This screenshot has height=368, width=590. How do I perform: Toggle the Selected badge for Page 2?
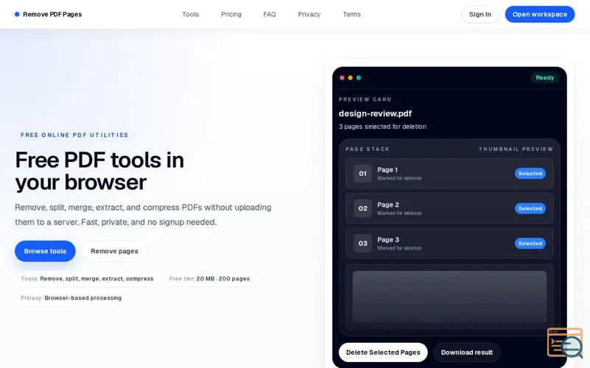(530, 208)
